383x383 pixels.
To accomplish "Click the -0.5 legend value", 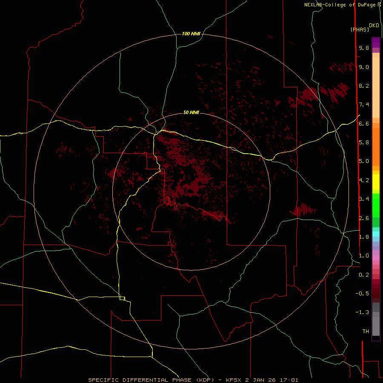I will (x=362, y=294).
